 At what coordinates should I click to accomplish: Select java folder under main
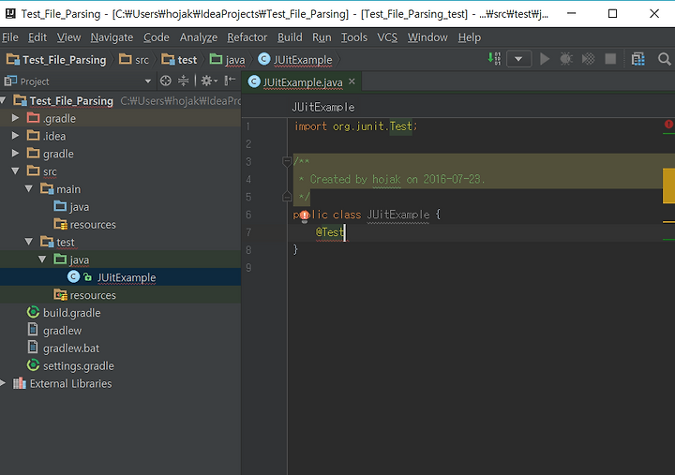point(71,206)
